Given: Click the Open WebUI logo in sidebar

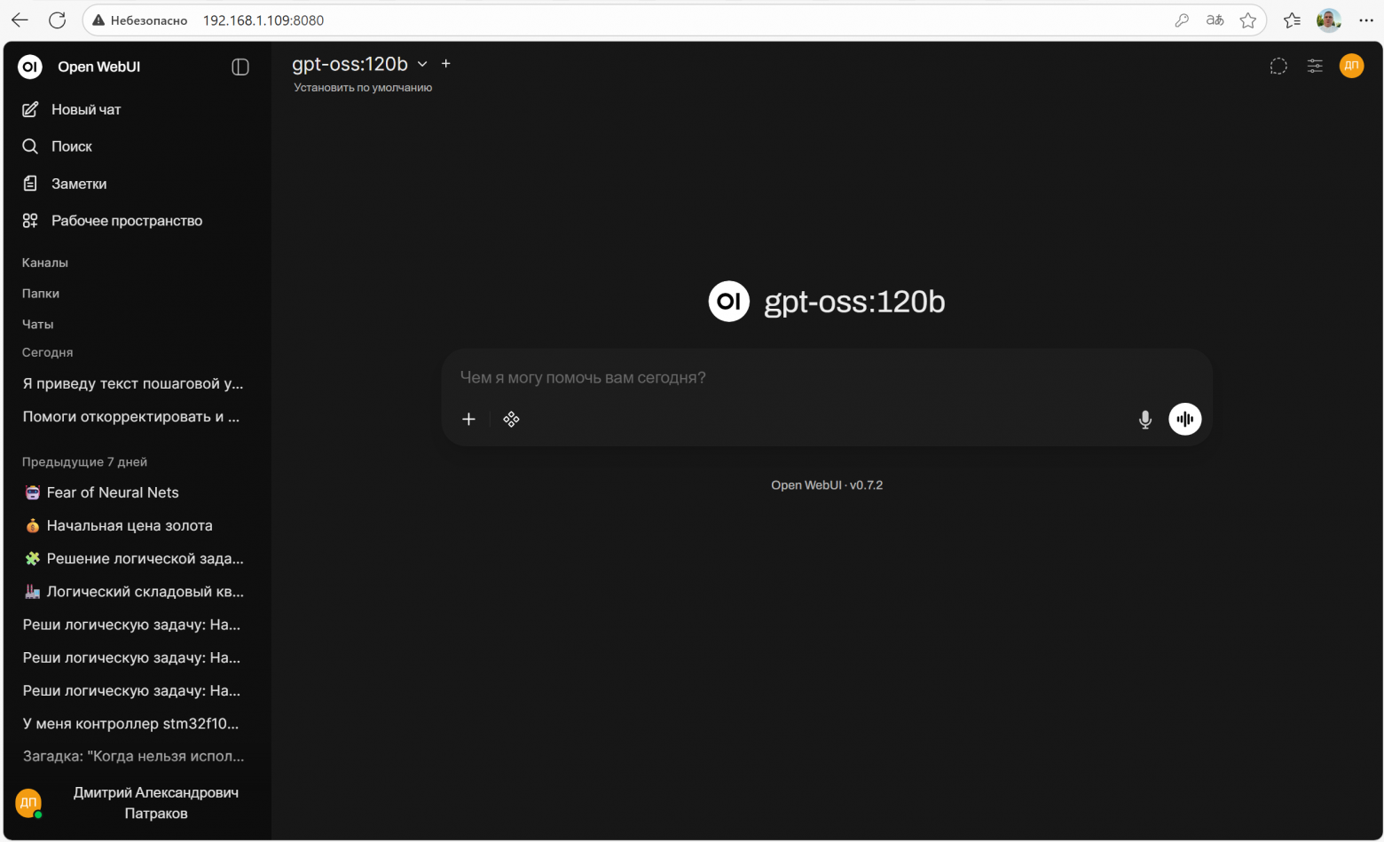Looking at the screenshot, I should coord(30,67).
